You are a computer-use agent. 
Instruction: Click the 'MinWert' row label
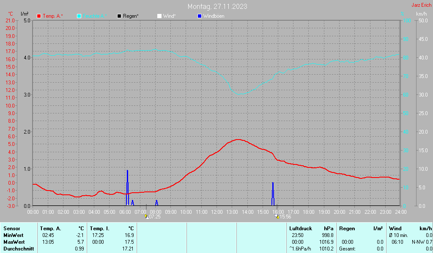click(14, 235)
